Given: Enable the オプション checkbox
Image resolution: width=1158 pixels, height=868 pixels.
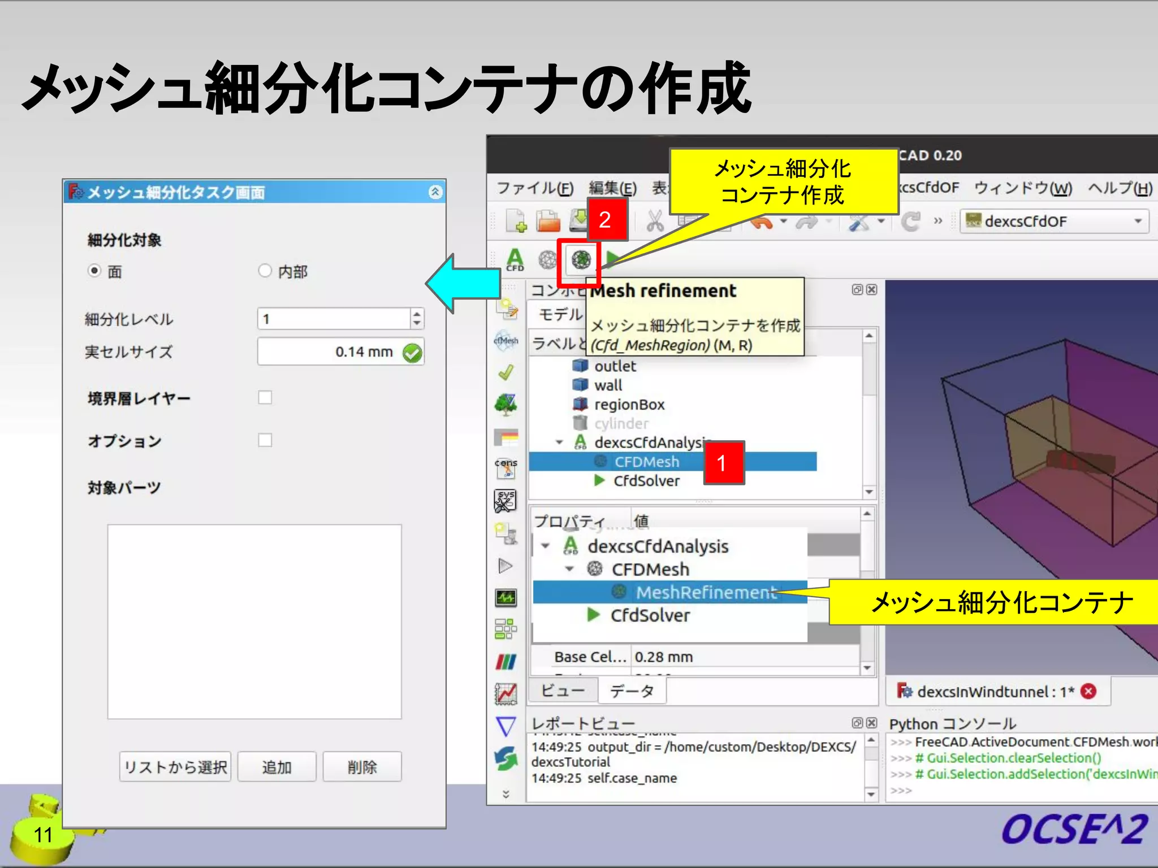Looking at the screenshot, I should (265, 440).
